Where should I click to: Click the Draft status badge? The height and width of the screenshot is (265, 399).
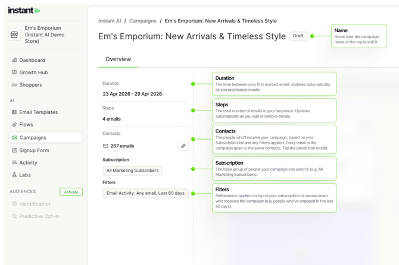tap(298, 36)
